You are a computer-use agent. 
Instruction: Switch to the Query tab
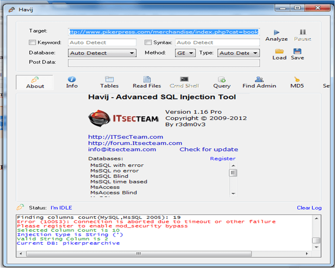222,82
